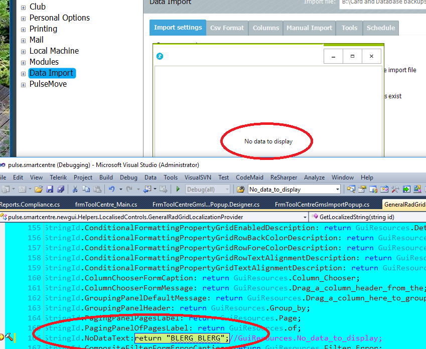Image resolution: width=426 pixels, height=349 pixels.
Task: Undo the last edit with Undo icon
Action: (x=112, y=190)
